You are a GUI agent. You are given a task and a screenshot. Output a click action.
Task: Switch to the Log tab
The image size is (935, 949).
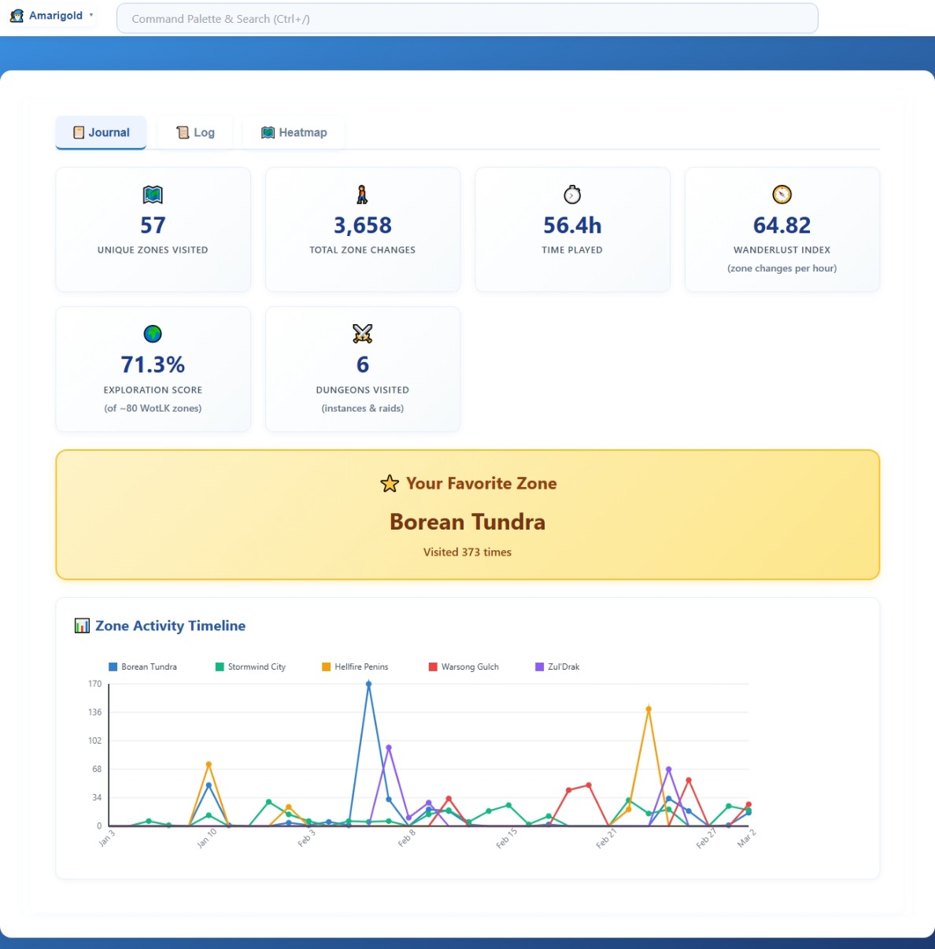pyautogui.click(x=195, y=132)
